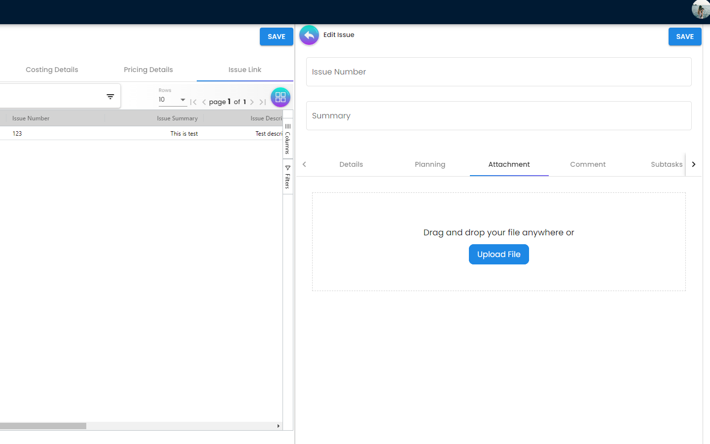Click the back arrow beside Edit Issue
Image resolution: width=710 pixels, height=444 pixels.
pos(309,35)
